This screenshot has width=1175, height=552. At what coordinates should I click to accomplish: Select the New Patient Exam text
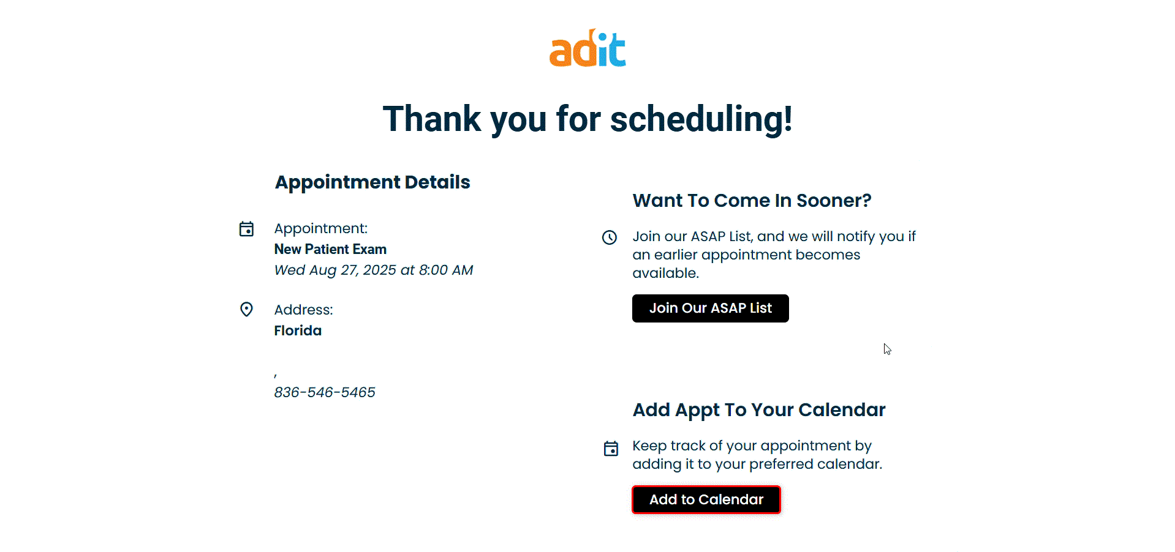coord(330,250)
